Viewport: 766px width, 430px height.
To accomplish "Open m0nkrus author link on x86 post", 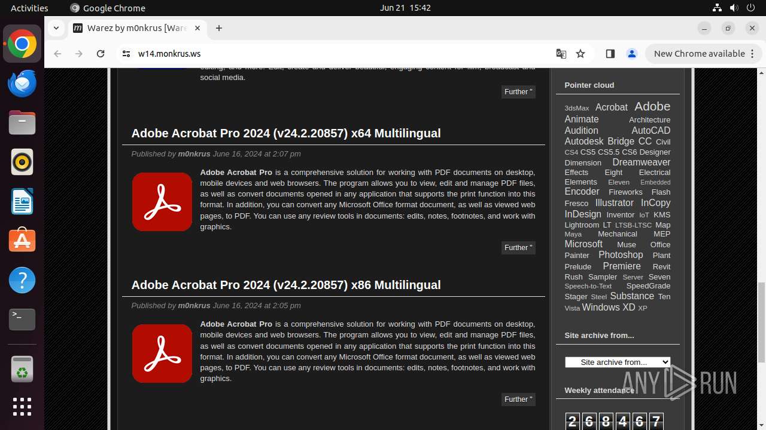I will pyautogui.click(x=194, y=305).
